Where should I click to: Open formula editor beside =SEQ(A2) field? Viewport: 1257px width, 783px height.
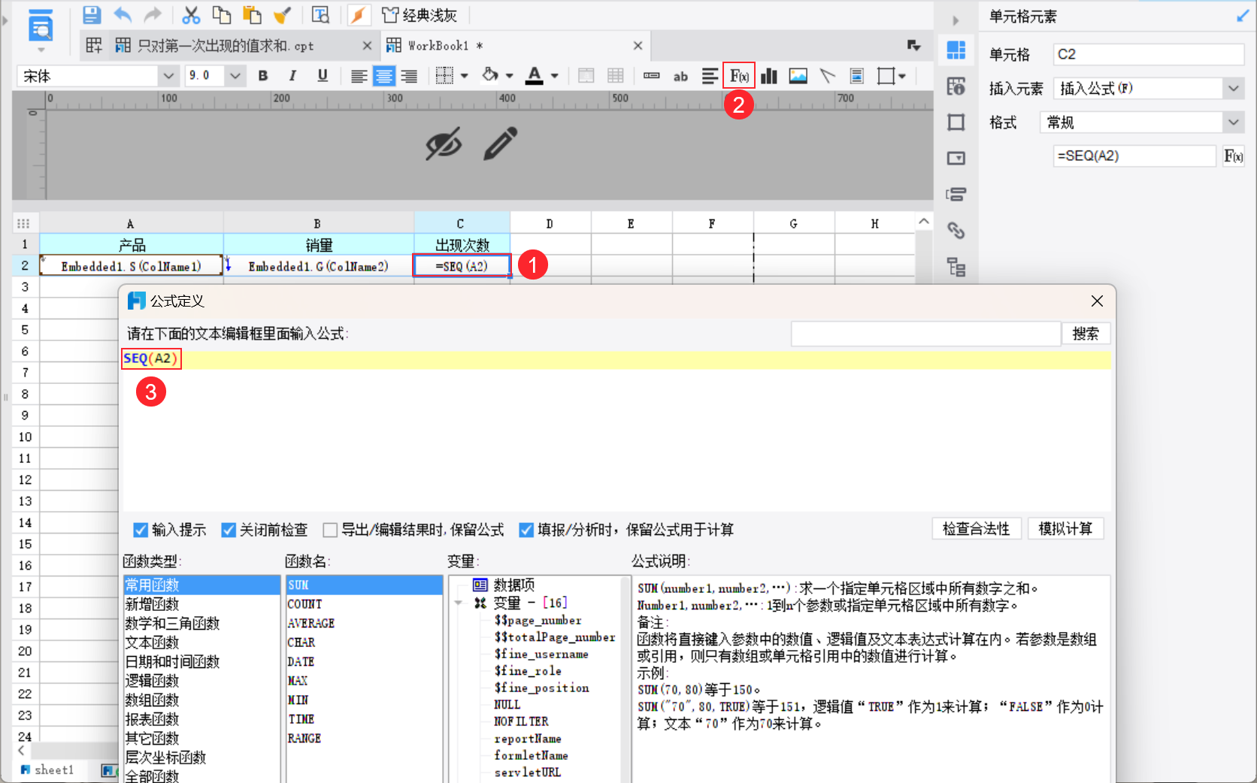click(1234, 156)
